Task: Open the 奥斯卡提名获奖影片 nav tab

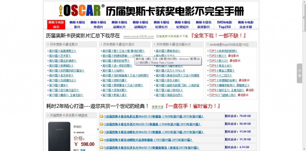Action: point(204,24)
